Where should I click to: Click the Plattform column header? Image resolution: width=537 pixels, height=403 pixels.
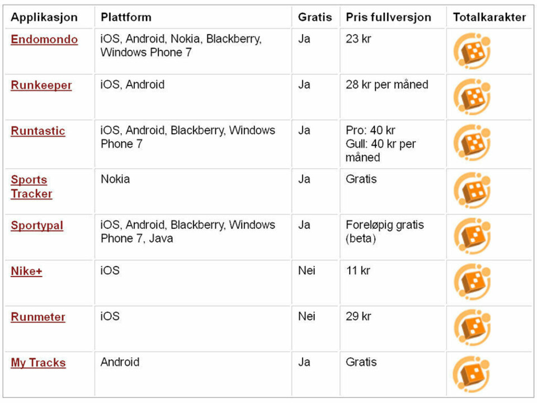[x=126, y=17]
